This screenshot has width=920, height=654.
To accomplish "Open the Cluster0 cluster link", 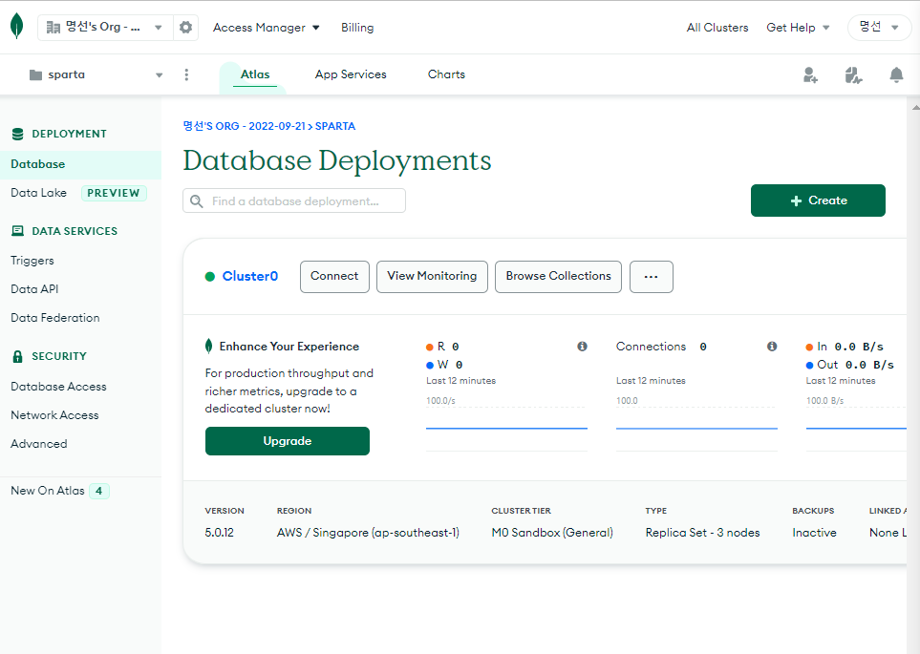I will [x=250, y=276].
